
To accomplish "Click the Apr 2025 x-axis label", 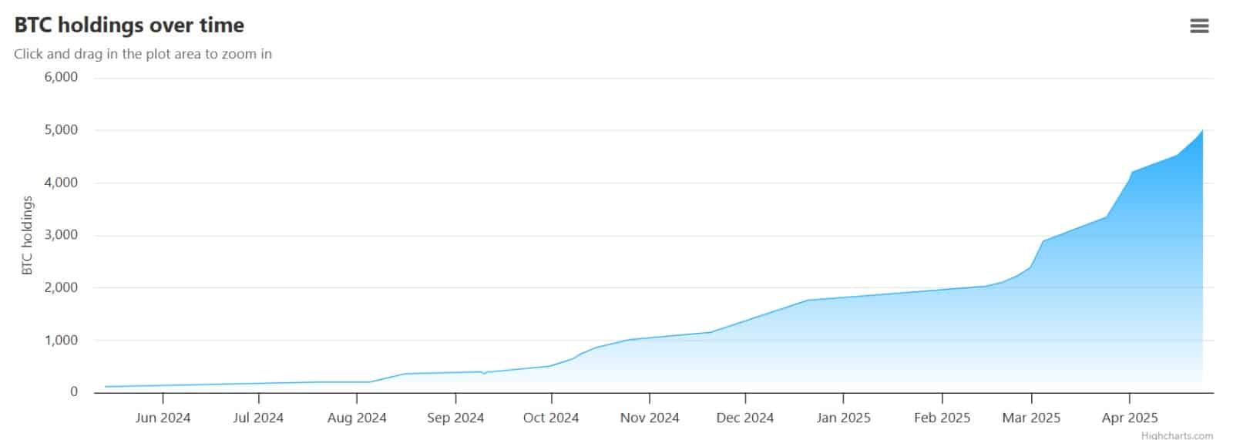I will [x=1130, y=418].
